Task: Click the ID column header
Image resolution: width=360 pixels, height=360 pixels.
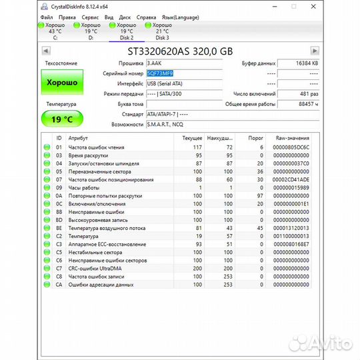Action: [59, 138]
